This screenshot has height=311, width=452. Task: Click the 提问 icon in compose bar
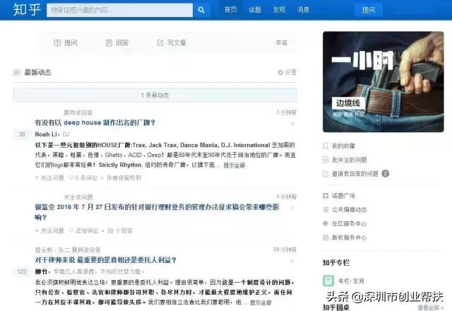(58, 43)
